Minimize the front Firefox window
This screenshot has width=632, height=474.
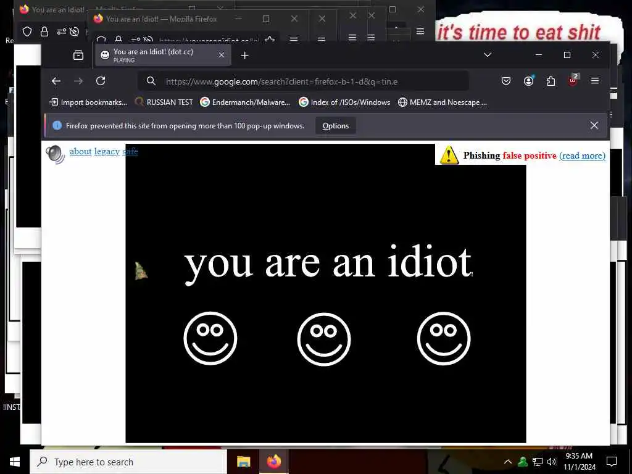pos(538,55)
